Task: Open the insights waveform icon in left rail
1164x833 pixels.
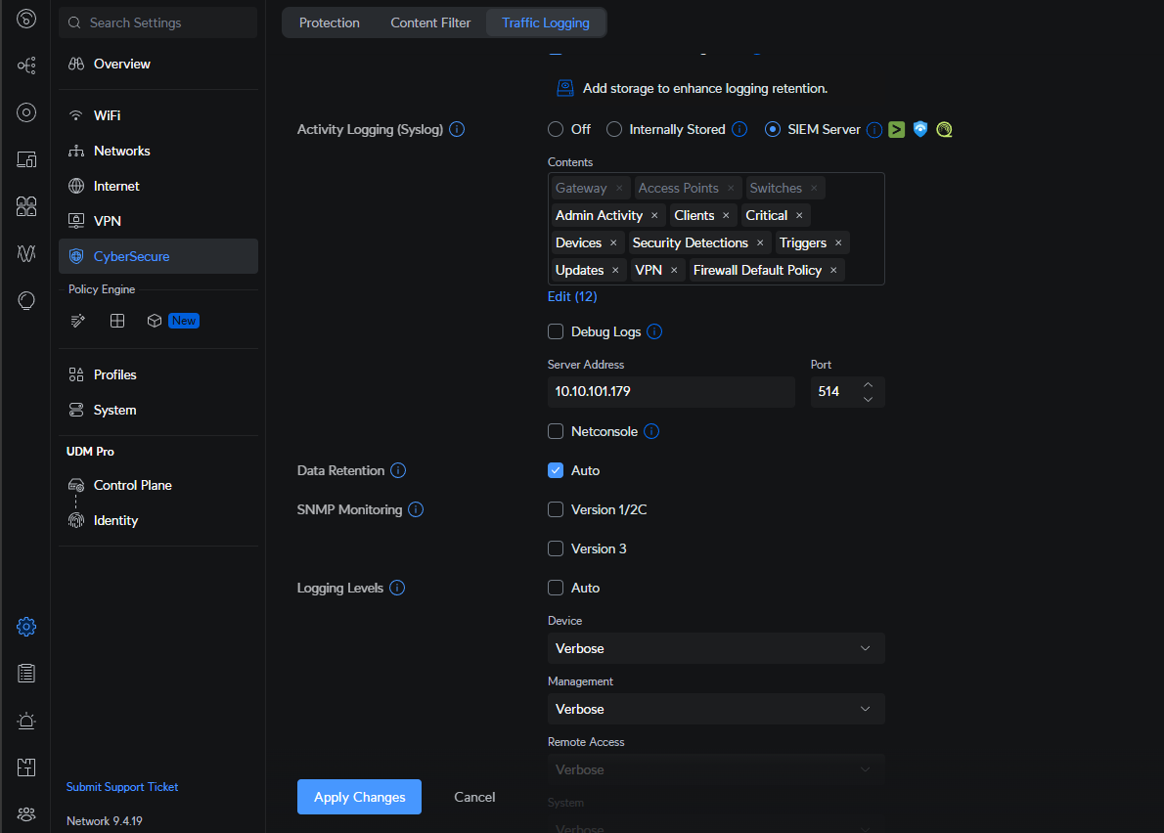Action: pos(26,253)
